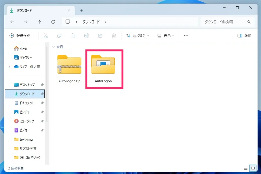Image resolution: width=261 pixels, height=174 pixels.
Task: Minimize the File Explorer window
Action: coord(224,8)
